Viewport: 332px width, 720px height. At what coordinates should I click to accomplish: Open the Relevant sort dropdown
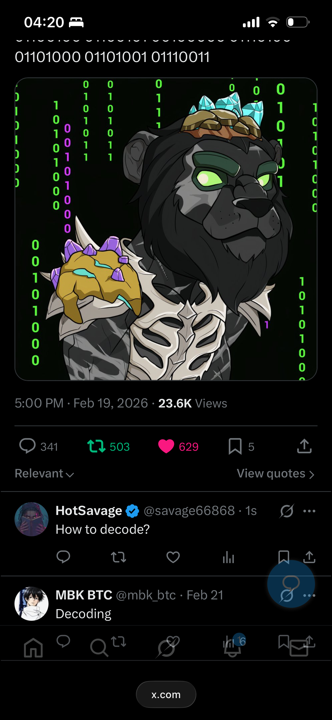[44, 474]
